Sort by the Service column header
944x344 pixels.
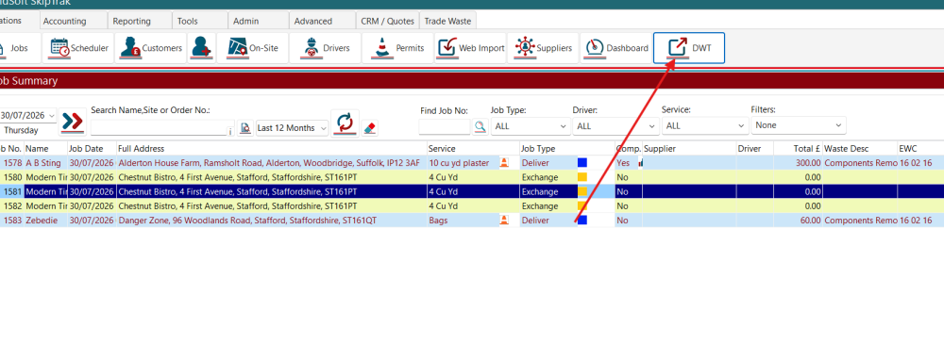[x=473, y=149]
